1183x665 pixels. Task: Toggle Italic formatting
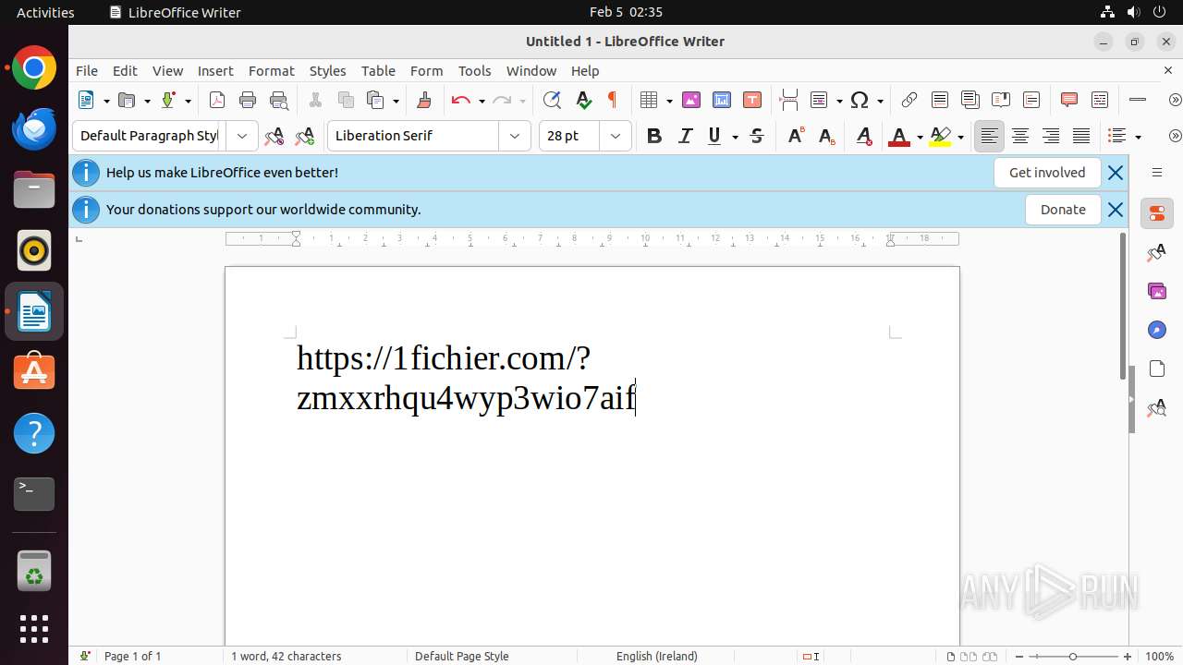click(x=685, y=136)
